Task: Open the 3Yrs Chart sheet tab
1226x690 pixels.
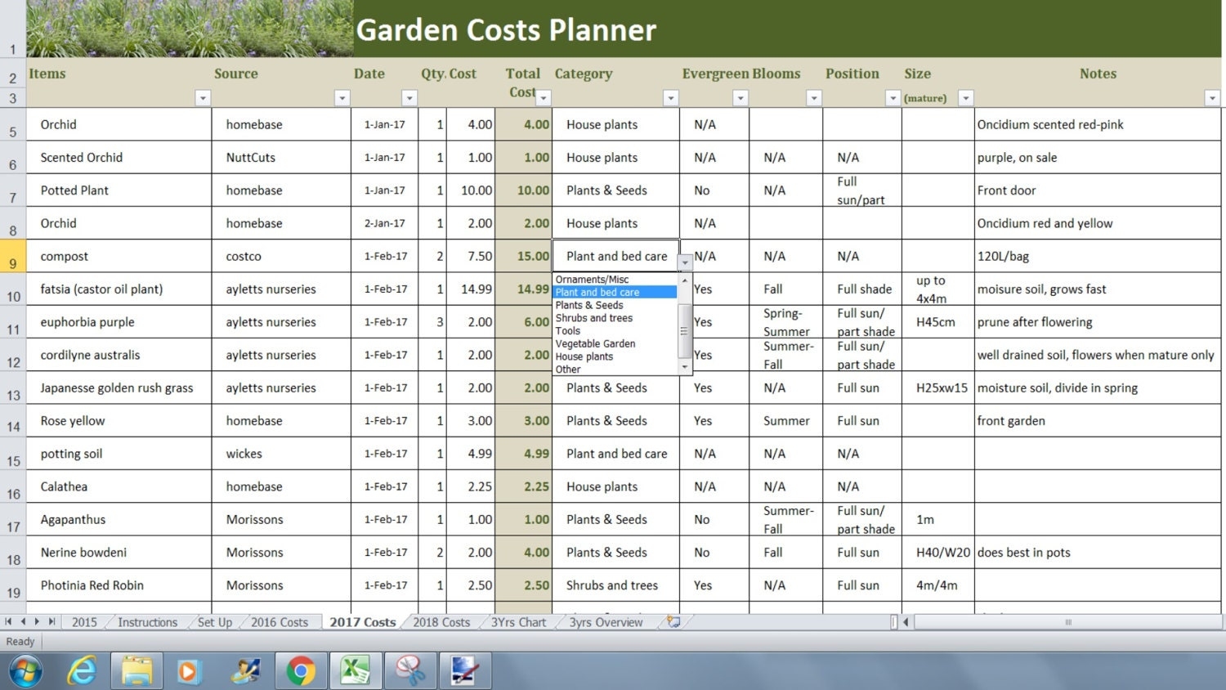Action: [518, 622]
